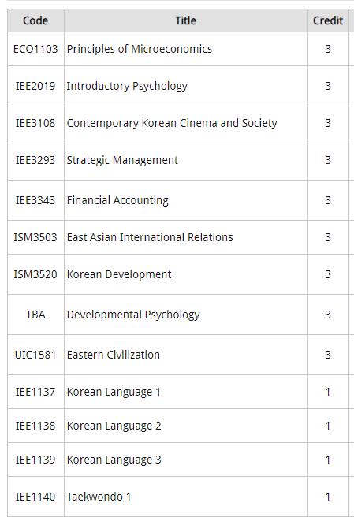Click the Credit column header
Viewport: 354px width, 525px height.
tap(328, 20)
